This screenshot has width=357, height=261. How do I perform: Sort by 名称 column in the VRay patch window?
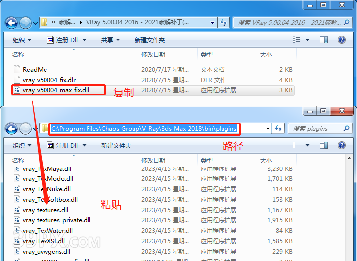pyautogui.click(x=18, y=54)
